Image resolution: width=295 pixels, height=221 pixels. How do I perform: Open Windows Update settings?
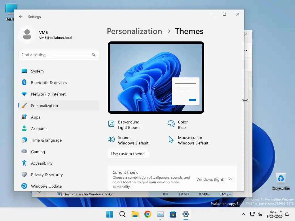(x=59, y=186)
